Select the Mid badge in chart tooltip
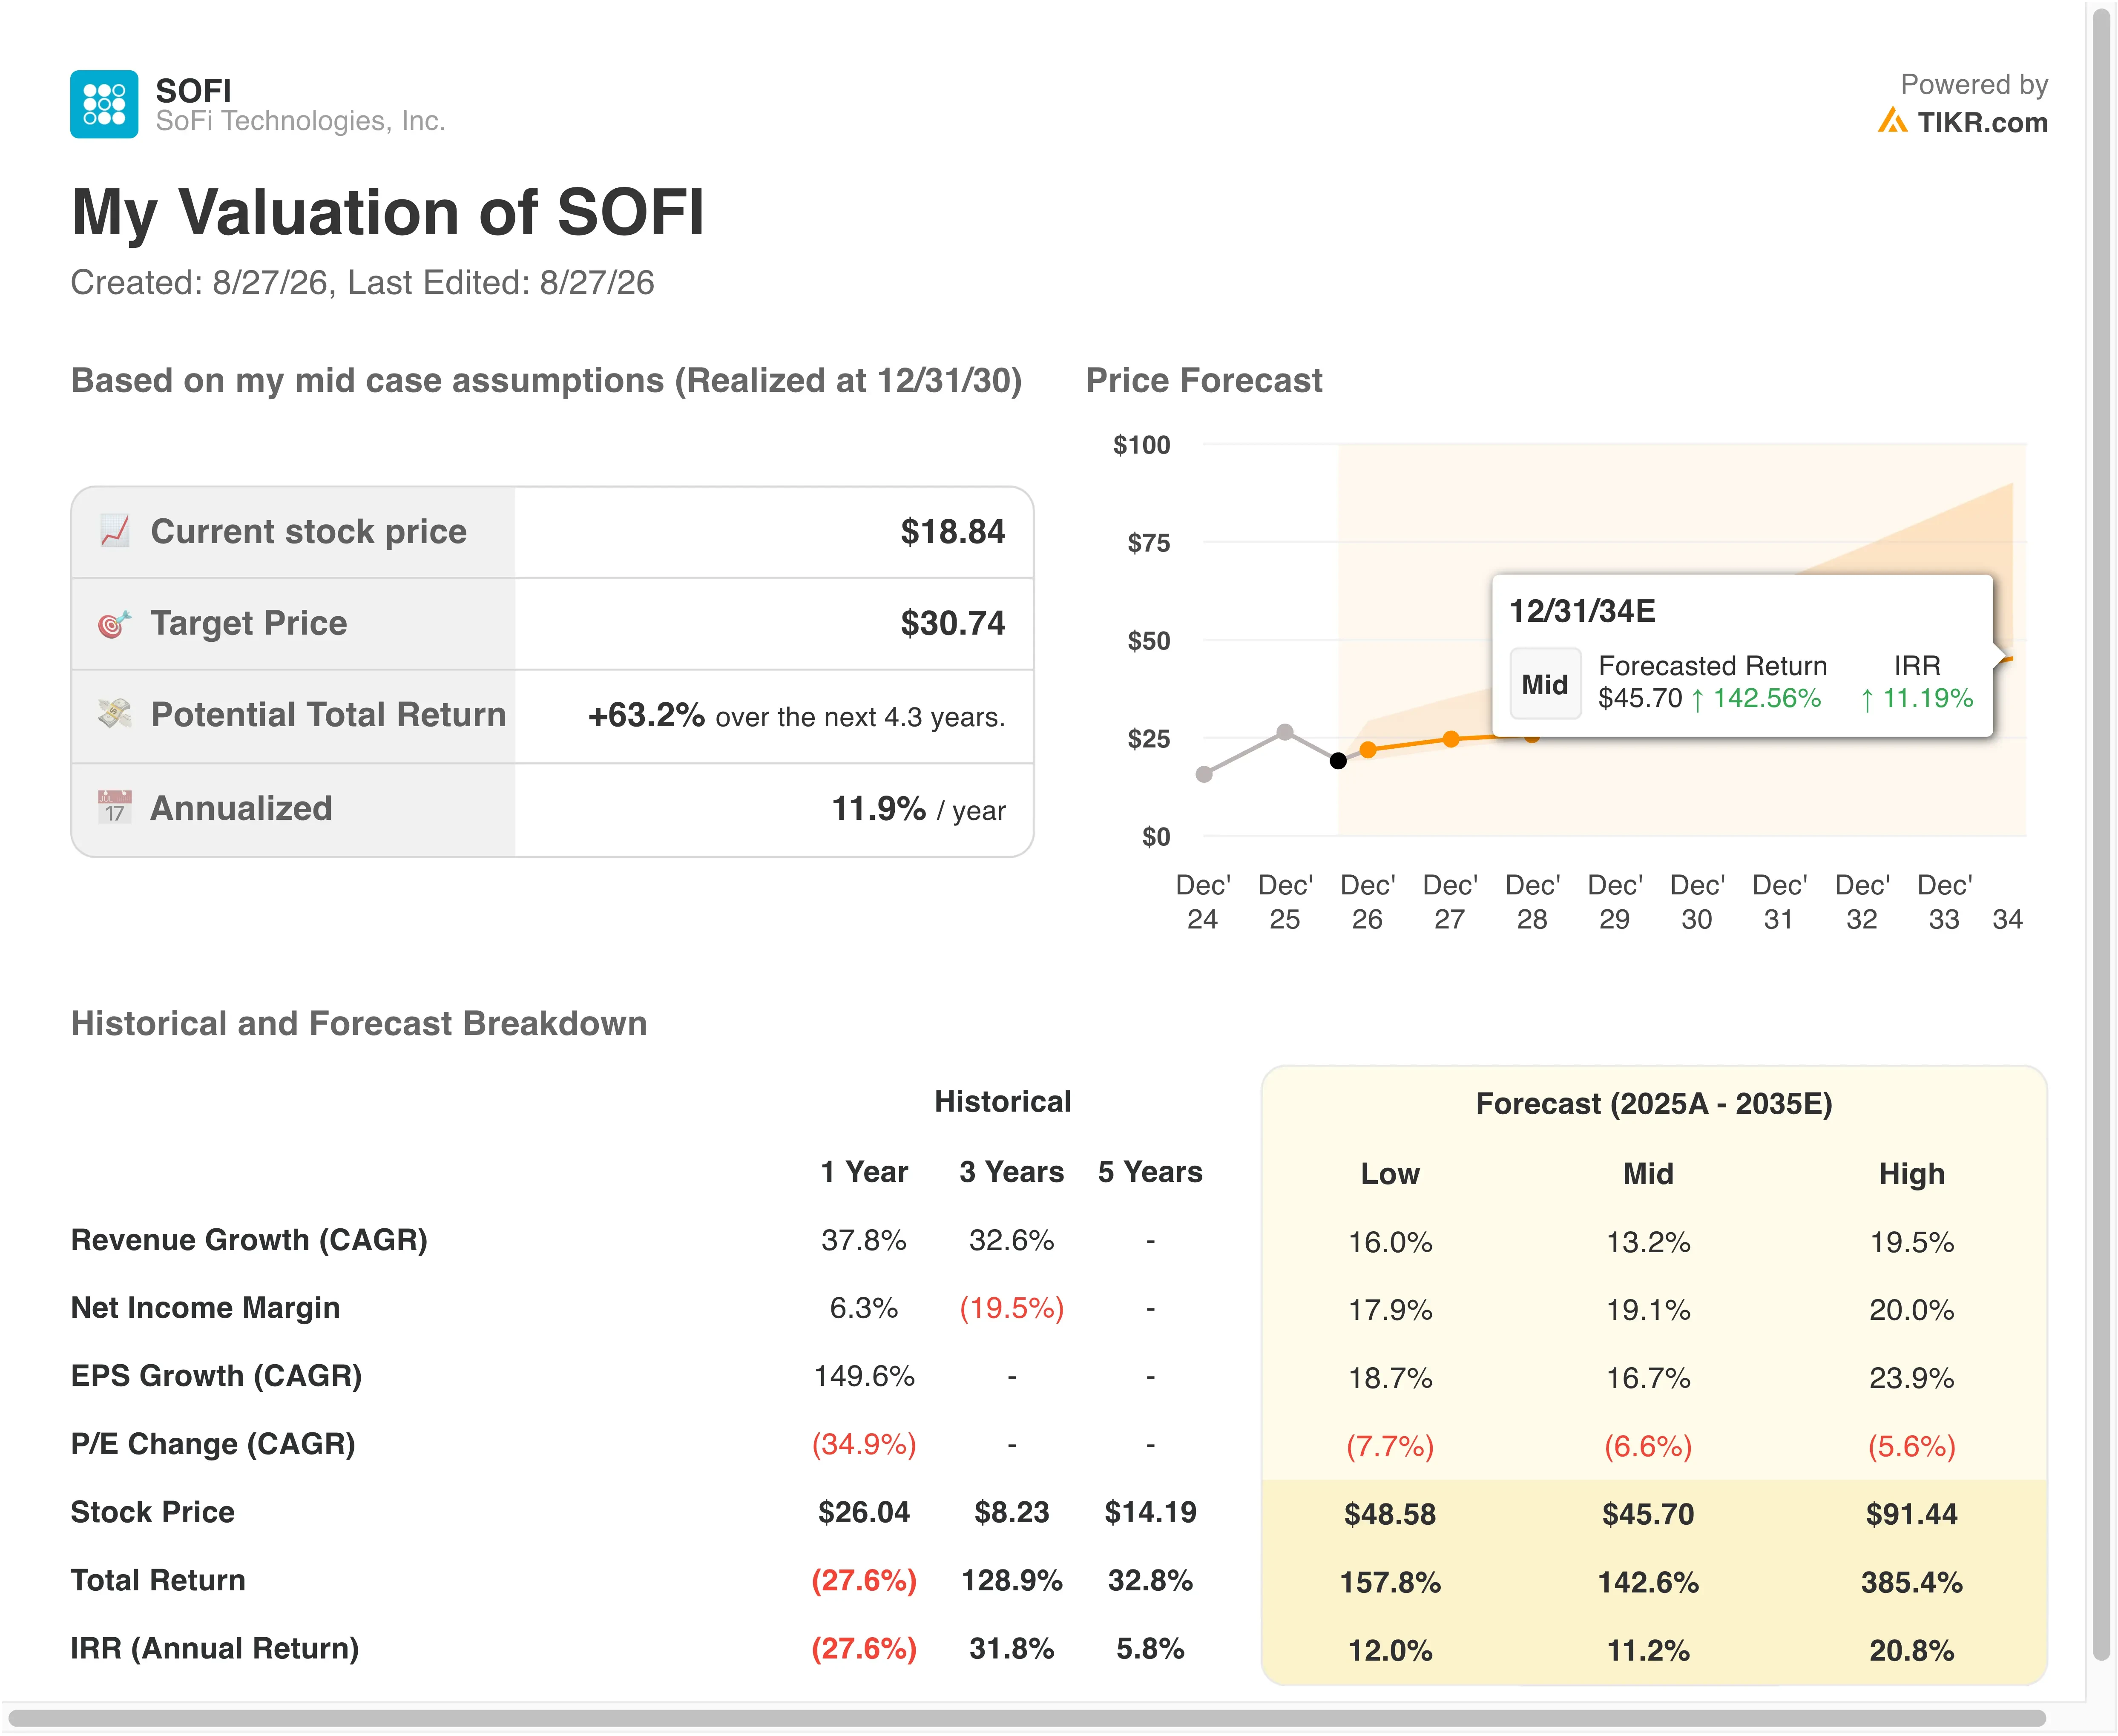2118x1736 pixels. pos(1545,684)
